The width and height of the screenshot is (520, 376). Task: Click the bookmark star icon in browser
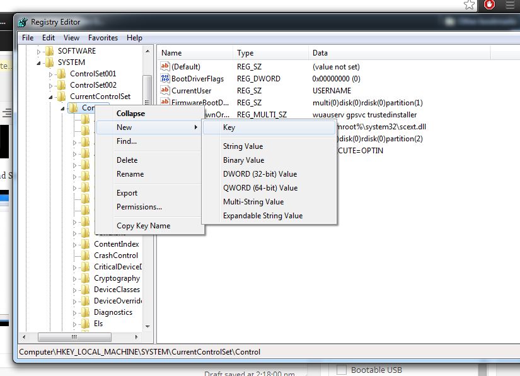469,4
